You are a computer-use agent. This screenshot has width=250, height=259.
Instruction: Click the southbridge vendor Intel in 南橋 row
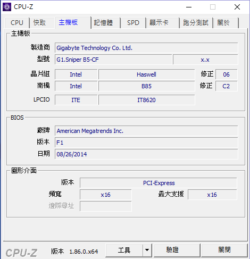pyautogui.click(x=76, y=86)
